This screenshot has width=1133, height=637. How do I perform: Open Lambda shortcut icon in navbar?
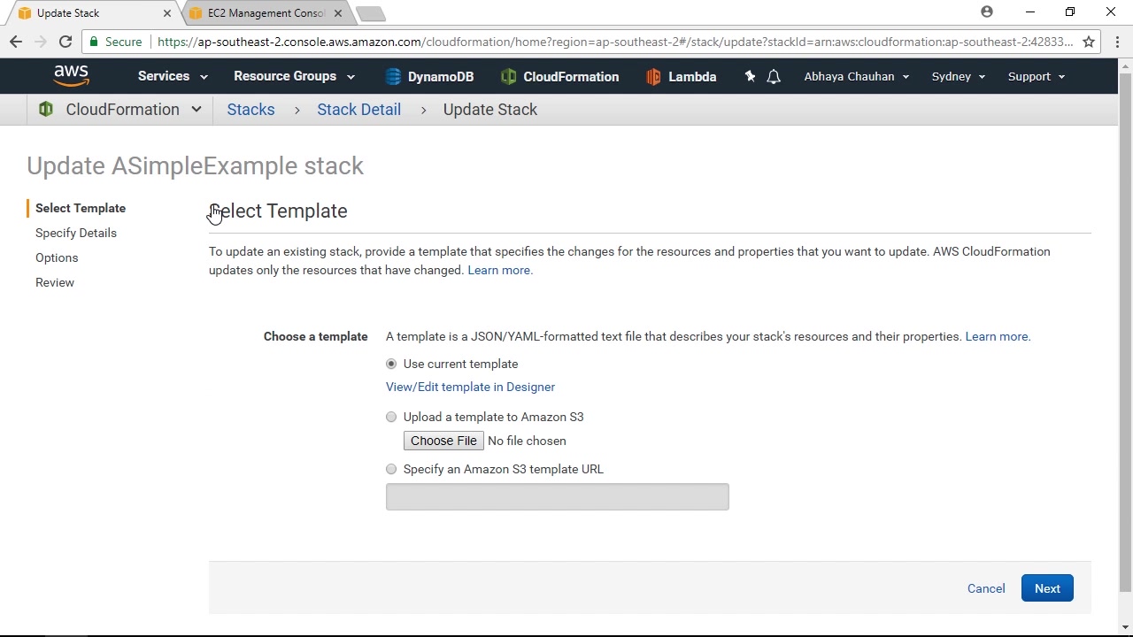[653, 77]
